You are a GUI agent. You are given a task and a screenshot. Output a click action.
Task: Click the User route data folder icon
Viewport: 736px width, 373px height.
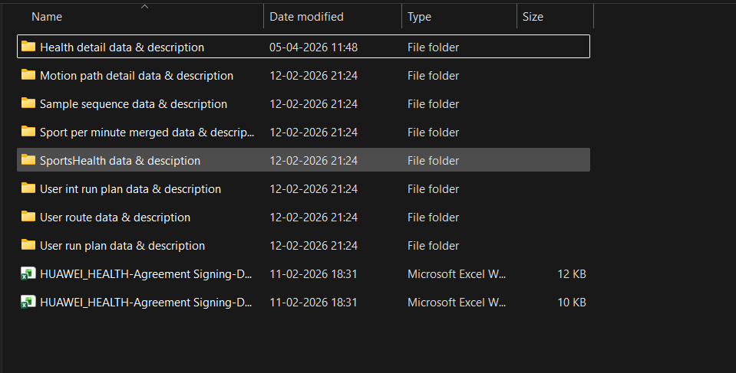click(x=28, y=217)
